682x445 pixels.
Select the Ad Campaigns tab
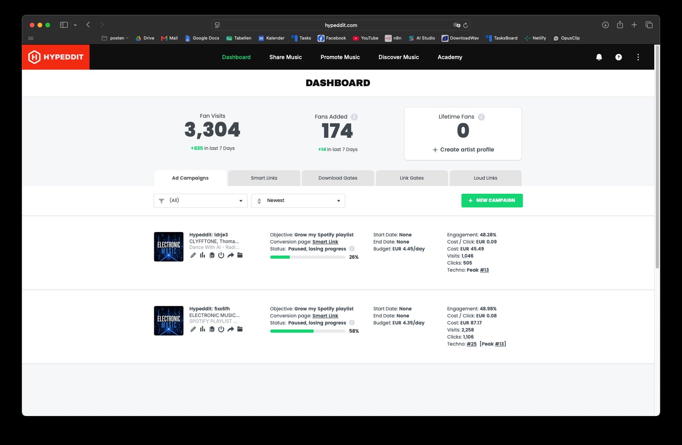click(x=190, y=178)
